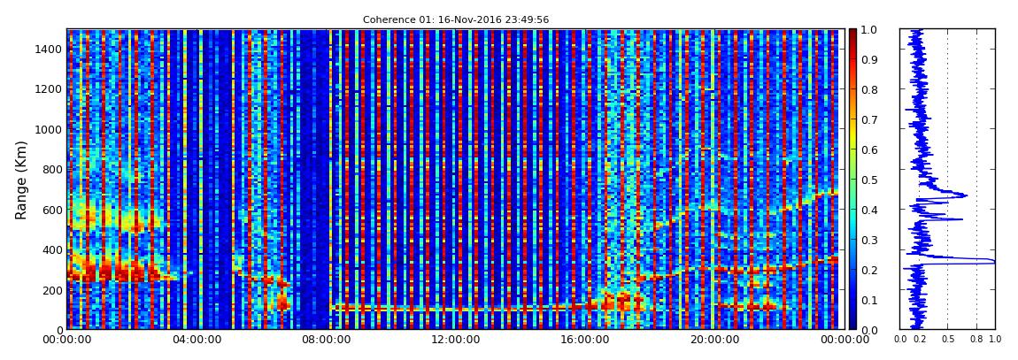
Task: Click the 0.1 label on the colorbar
Action: tap(869, 301)
